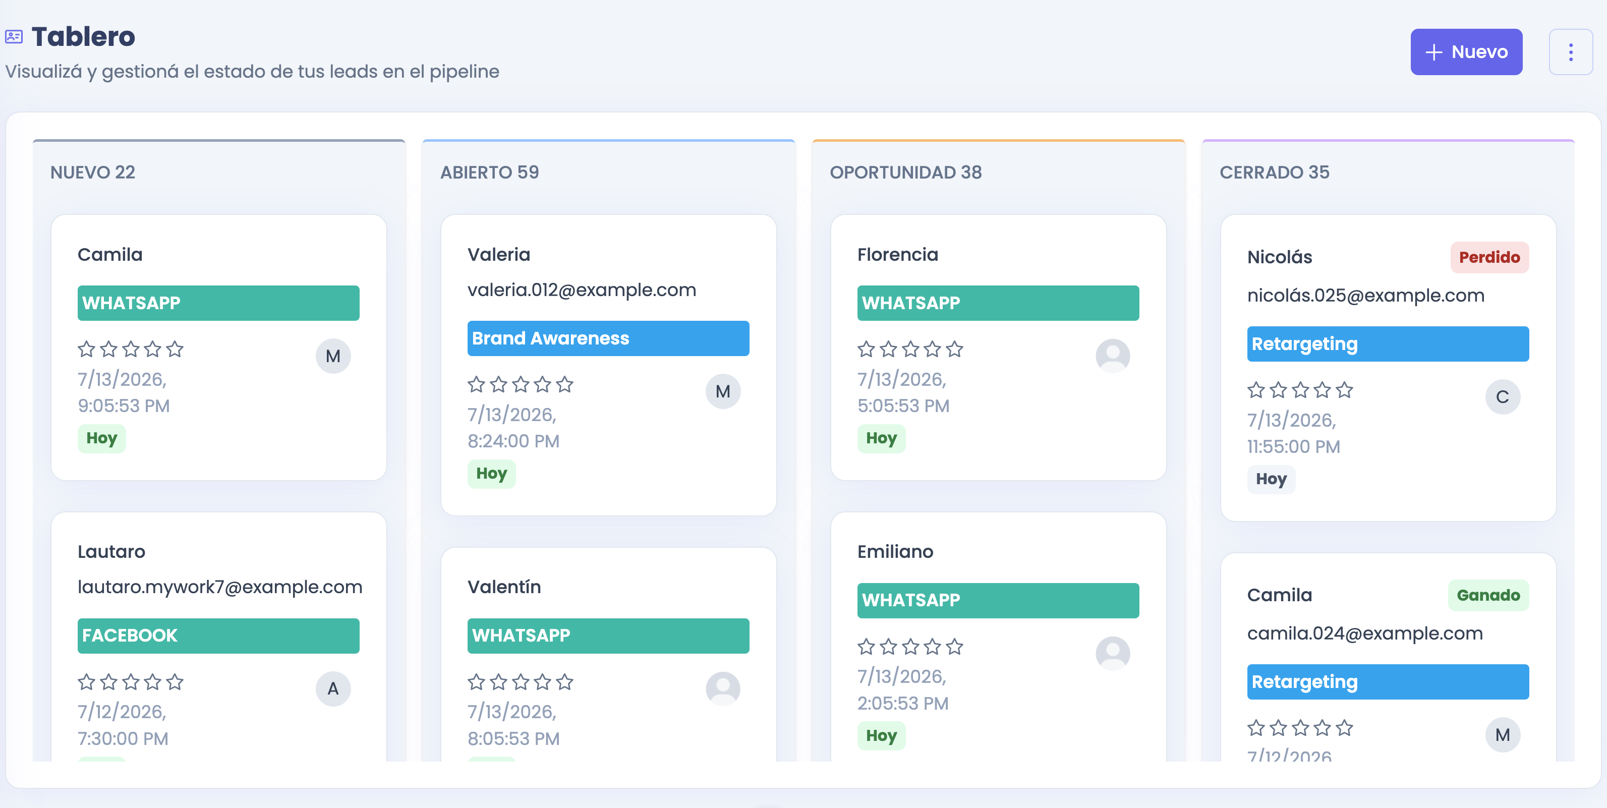The height and width of the screenshot is (808, 1607).
Task: Set fifth star on Nicolás's rating
Action: (1345, 390)
